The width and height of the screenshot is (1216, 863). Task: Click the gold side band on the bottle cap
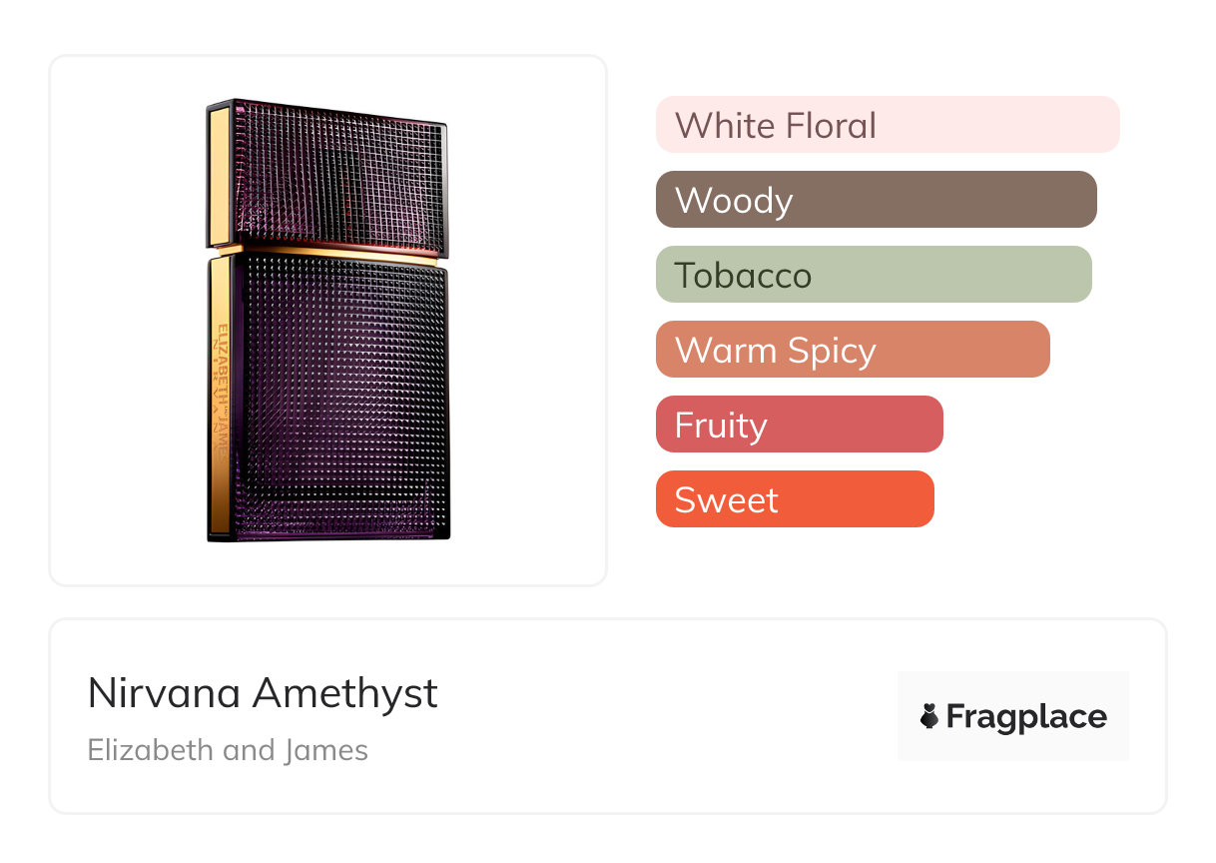click(x=219, y=175)
